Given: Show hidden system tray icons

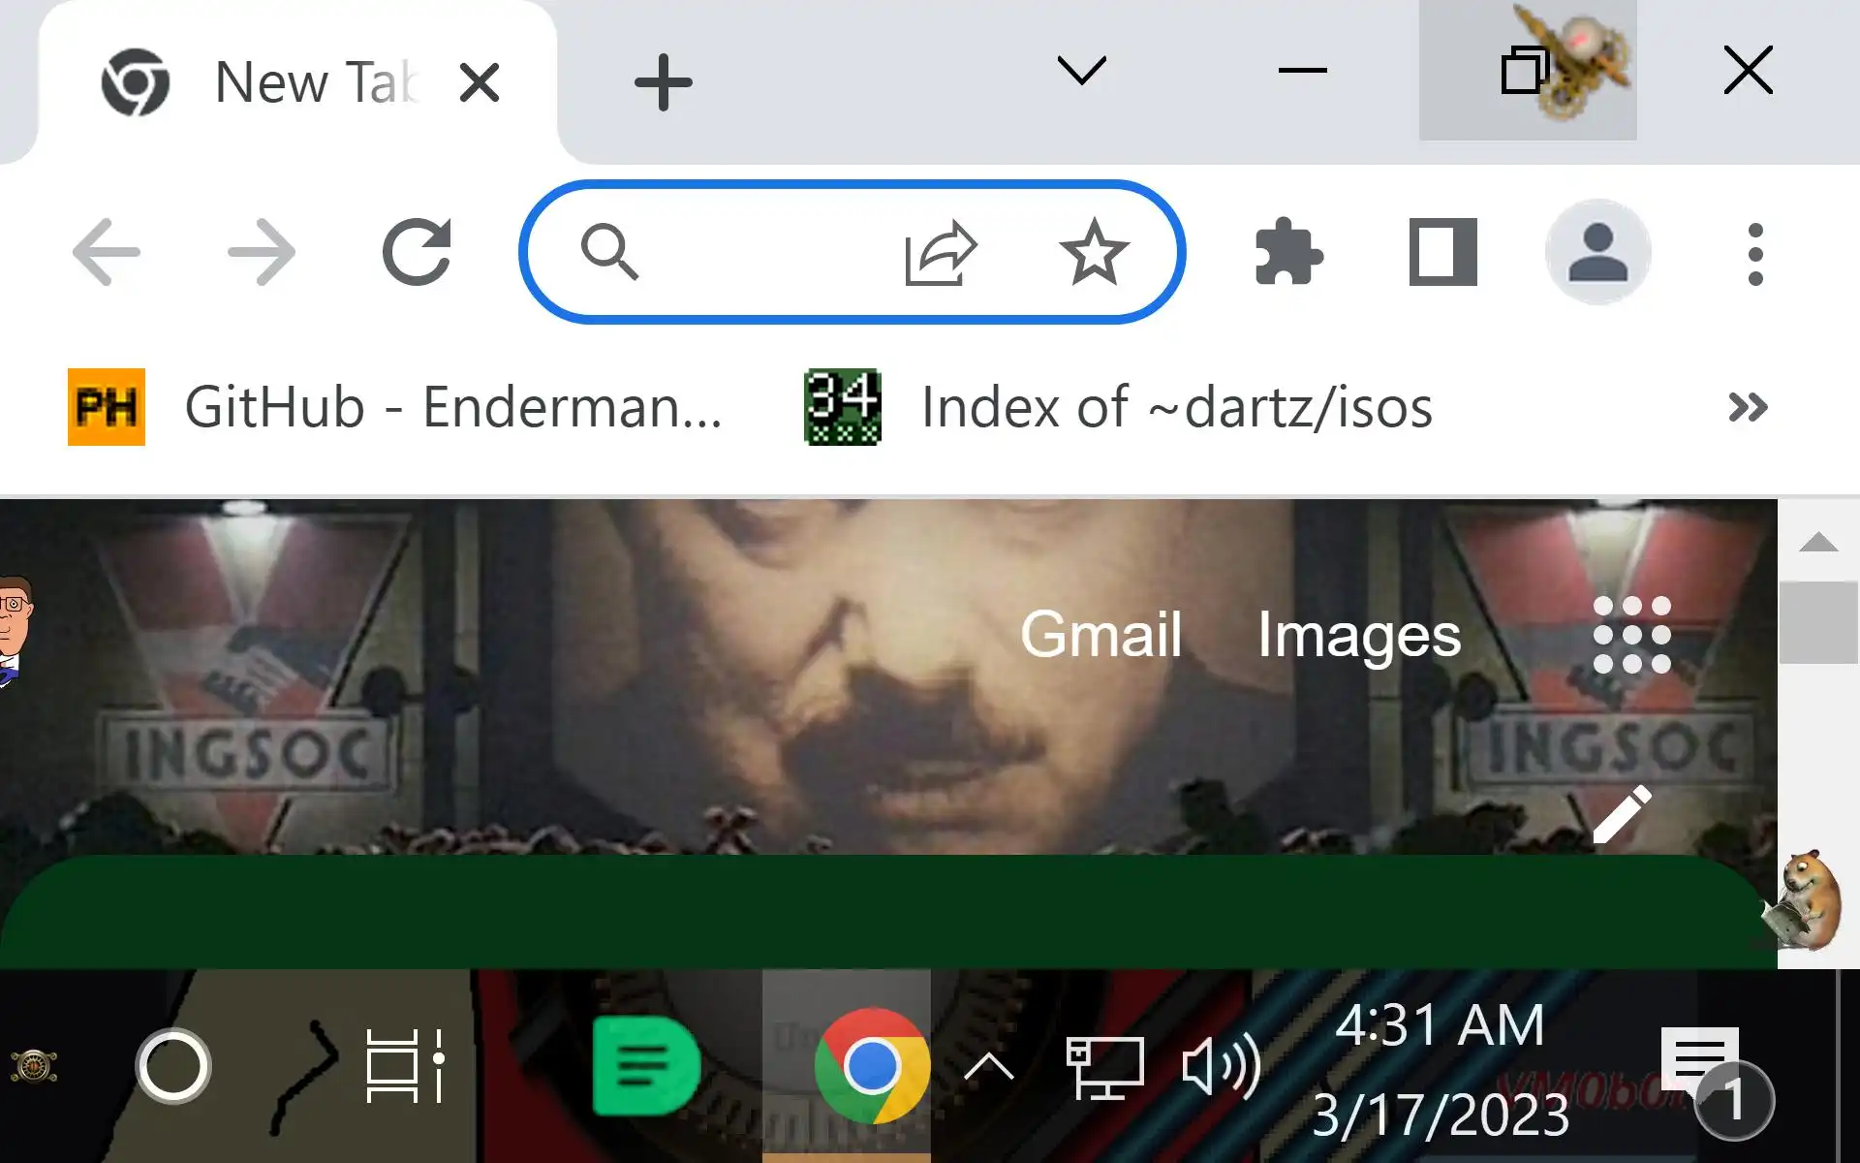Looking at the screenshot, I should point(988,1067).
